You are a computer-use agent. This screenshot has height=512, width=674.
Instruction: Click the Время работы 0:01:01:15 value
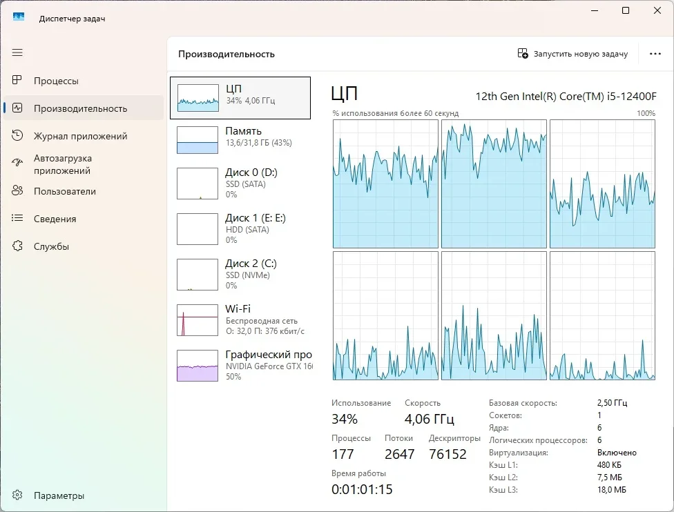pyautogui.click(x=362, y=489)
